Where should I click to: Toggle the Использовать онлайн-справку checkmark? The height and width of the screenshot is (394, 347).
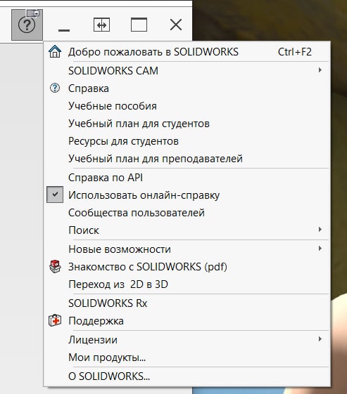click(55, 195)
